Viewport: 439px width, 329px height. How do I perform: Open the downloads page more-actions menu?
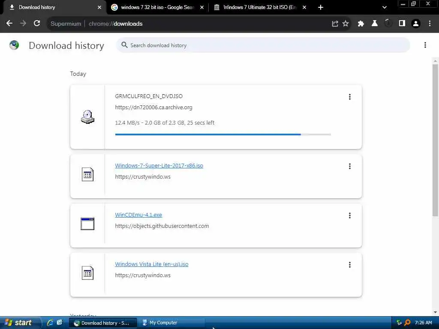(x=425, y=45)
